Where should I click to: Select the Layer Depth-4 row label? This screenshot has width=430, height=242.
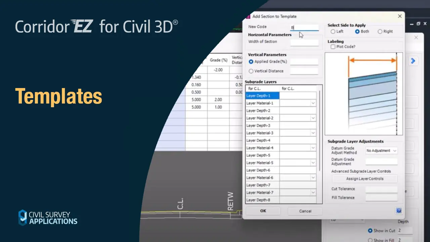click(262, 140)
